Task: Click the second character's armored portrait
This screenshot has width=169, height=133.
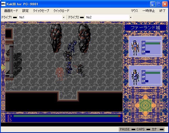Action: tap(135, 77)
